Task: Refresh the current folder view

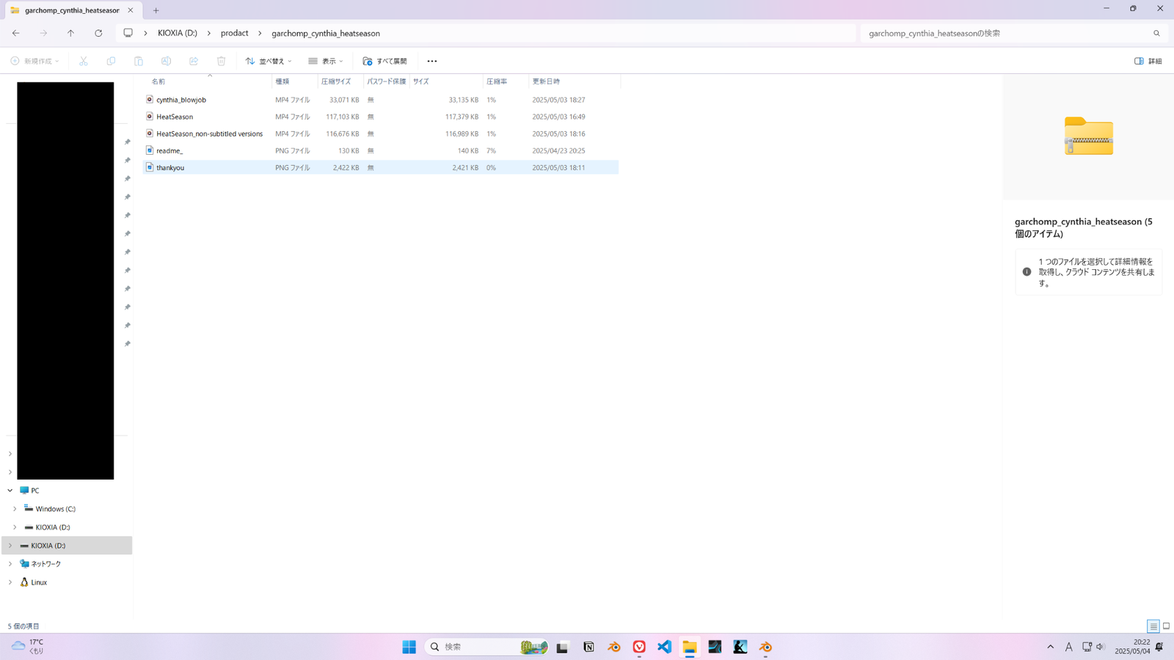Action: pos(98,33)
